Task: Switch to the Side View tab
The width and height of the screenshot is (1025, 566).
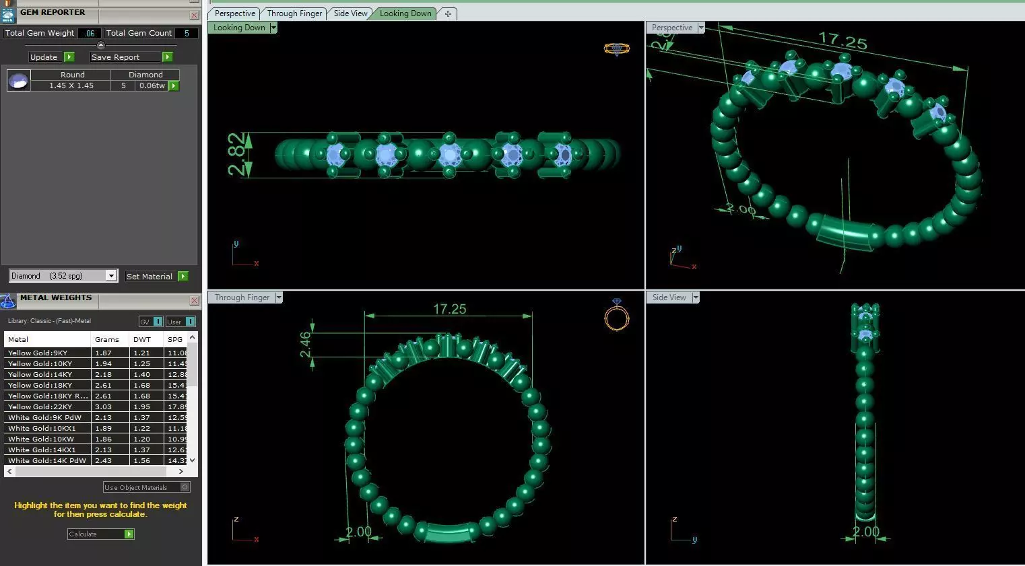Action: (x=351, y=13)
